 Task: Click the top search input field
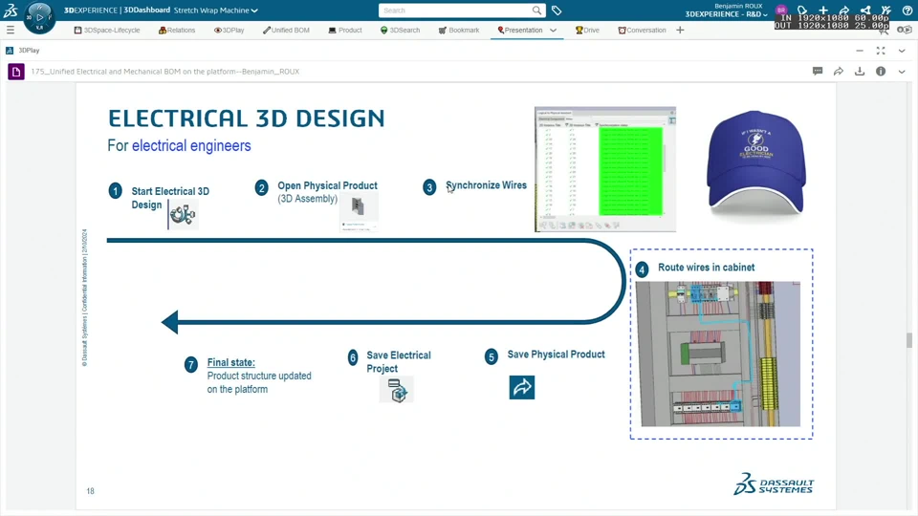[455, 11]
